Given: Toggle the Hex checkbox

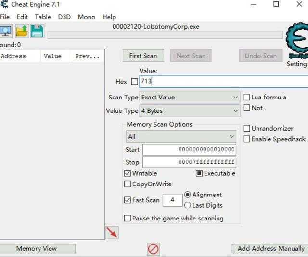Looking at the screenshot, I should click(134, 81).
